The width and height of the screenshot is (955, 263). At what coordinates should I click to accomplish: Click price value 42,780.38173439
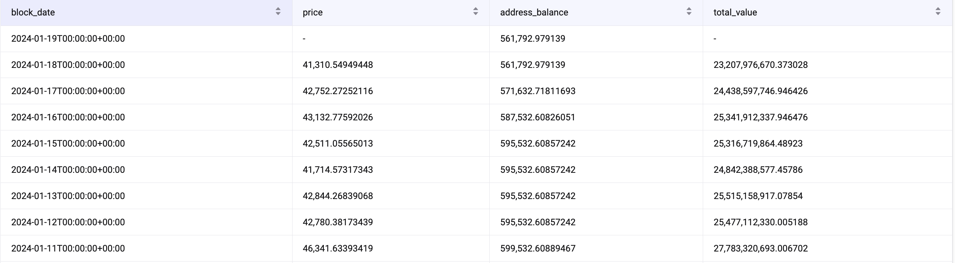pyautogui.click(x=338, y=222)
